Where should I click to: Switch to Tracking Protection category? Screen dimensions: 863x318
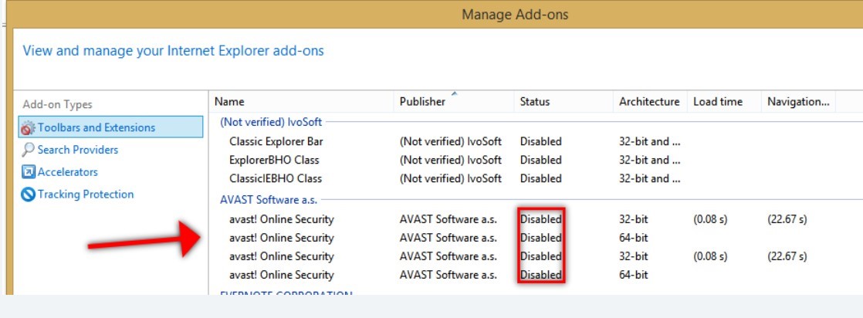point(85,195)
